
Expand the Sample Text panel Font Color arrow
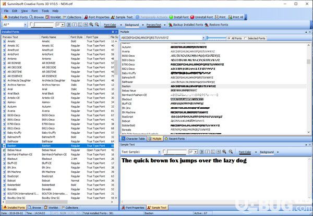256,152
